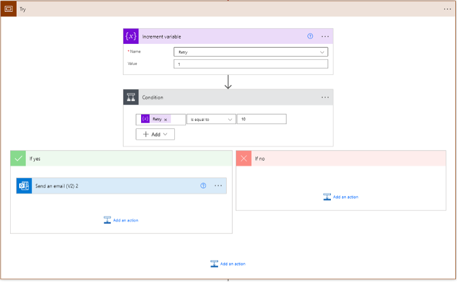Screen dimensions: 457x282
Task: Click the add-action icon at bottom of Try scope
Action: point(214,264)
